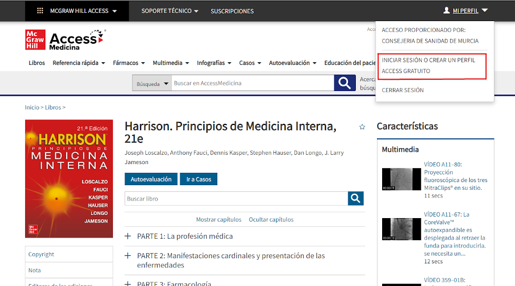Click the Harrison book title heading
The image size is (515, 286).
[x=231, y=132]
